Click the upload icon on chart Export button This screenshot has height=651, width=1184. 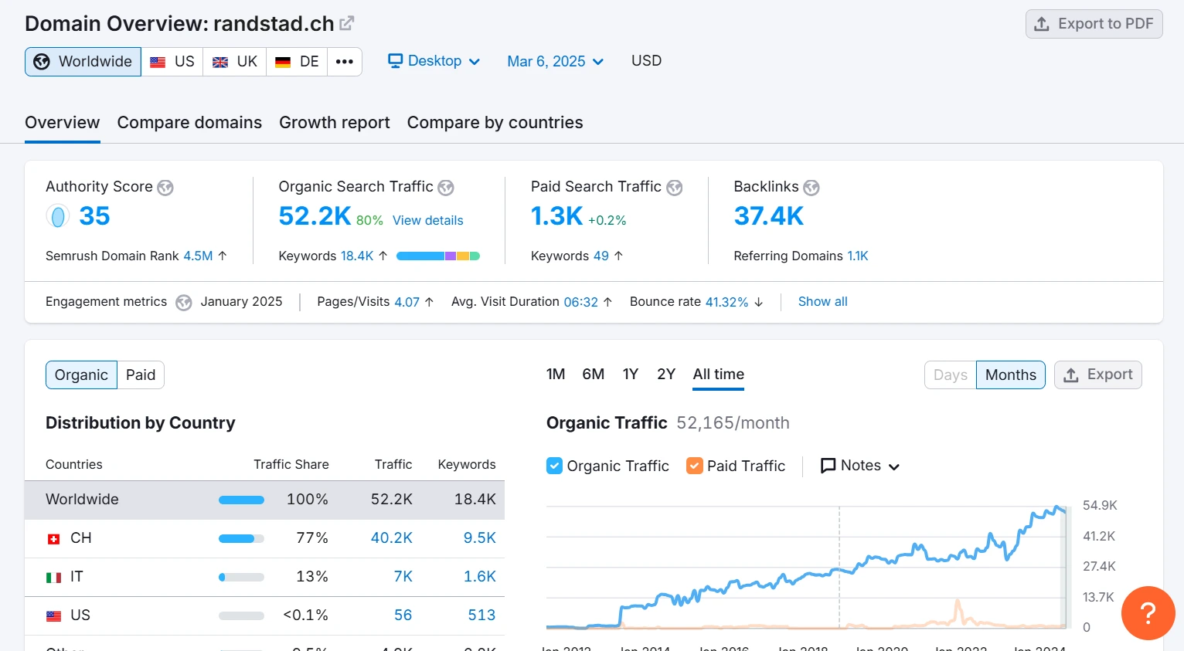(1071, 375)
